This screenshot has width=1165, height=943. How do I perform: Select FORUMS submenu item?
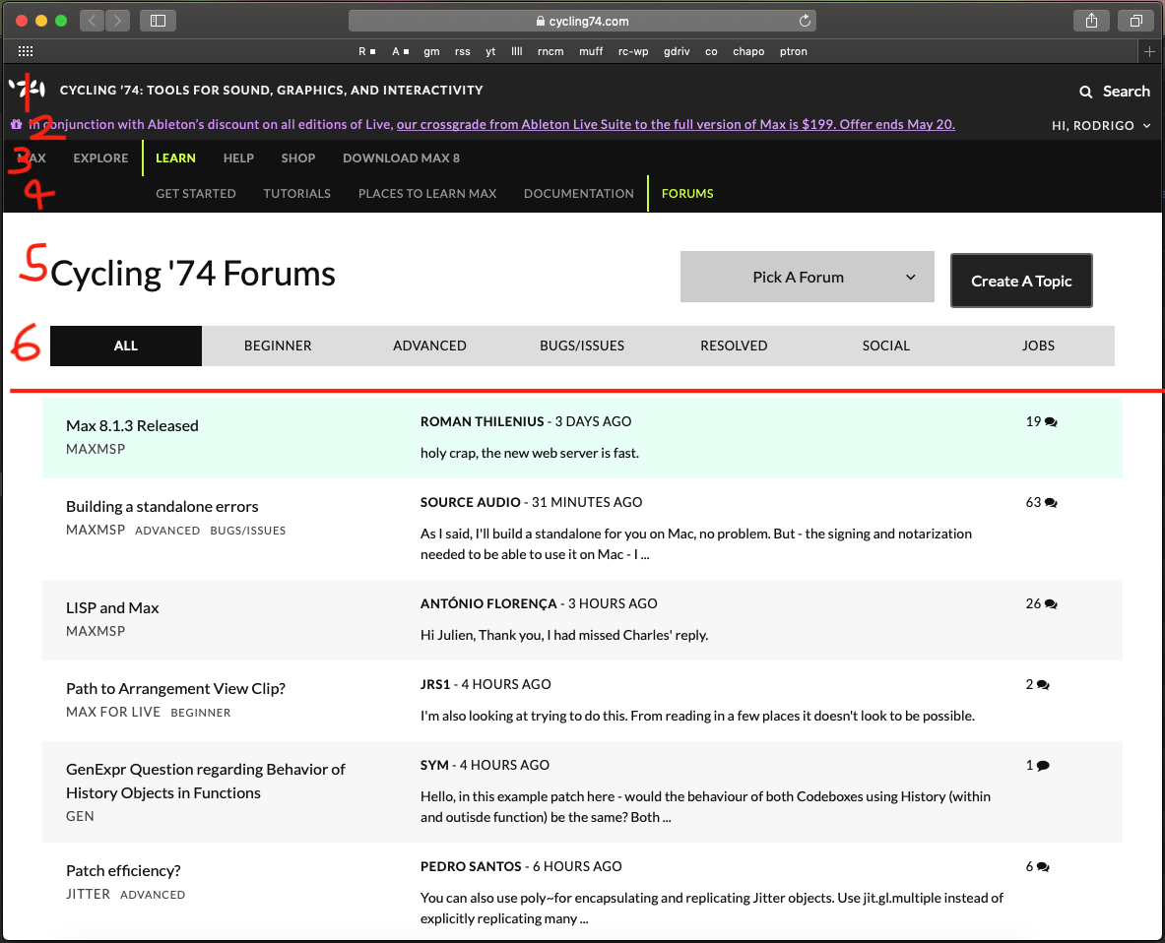coord(687,194)
